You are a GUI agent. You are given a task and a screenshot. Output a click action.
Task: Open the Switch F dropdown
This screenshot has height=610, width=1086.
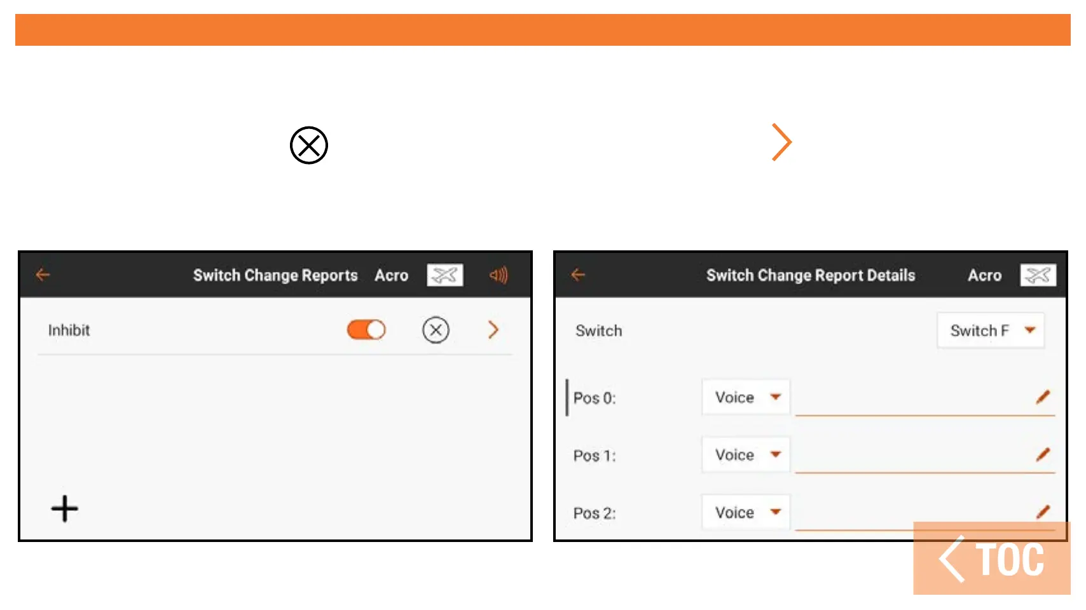pos(990,330)
